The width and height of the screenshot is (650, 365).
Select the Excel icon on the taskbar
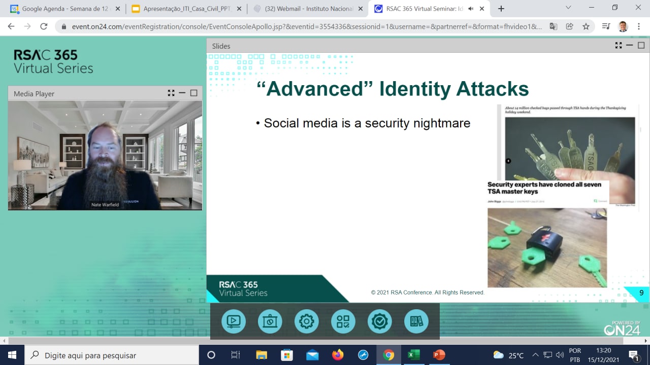click(413, 355)
